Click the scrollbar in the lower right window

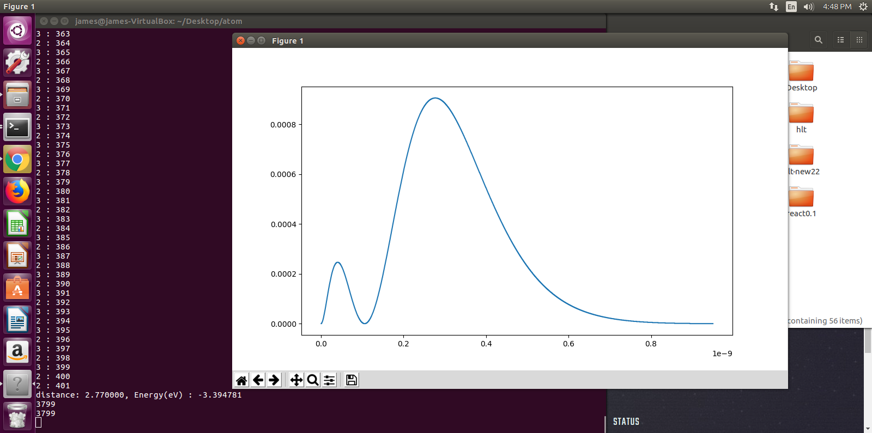pos(868,341)
